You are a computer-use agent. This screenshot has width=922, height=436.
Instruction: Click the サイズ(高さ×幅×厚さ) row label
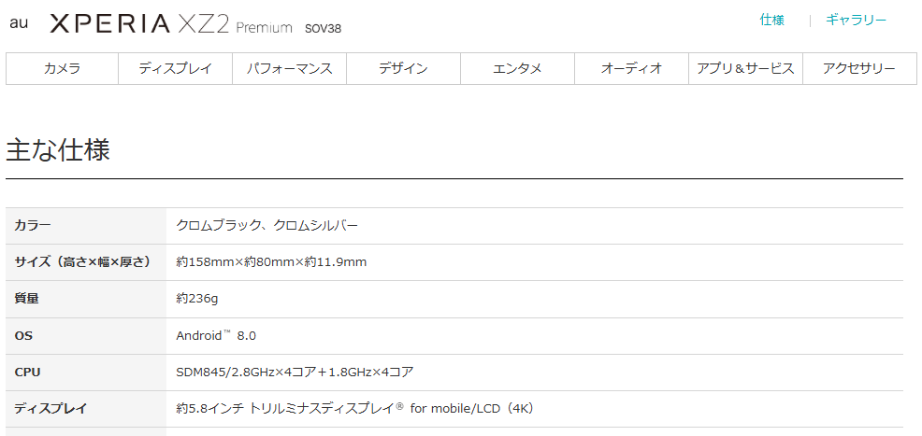coord(82,261)
